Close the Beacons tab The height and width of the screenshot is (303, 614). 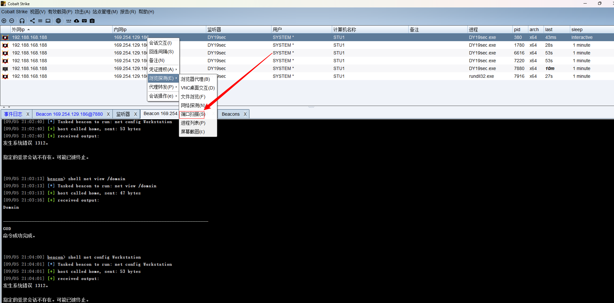[x=245, y=114]
